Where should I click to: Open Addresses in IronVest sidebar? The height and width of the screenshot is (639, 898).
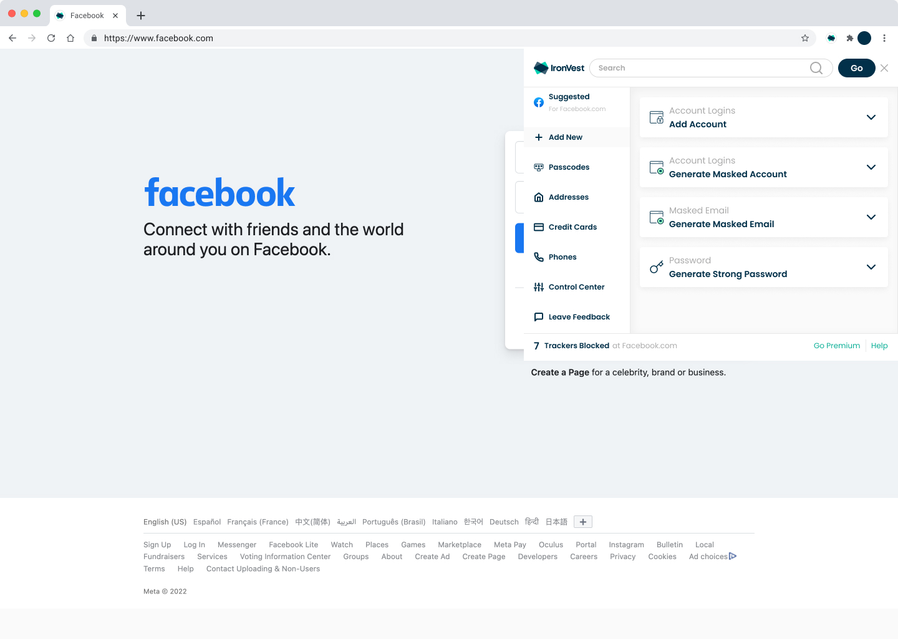pos(577,197)
